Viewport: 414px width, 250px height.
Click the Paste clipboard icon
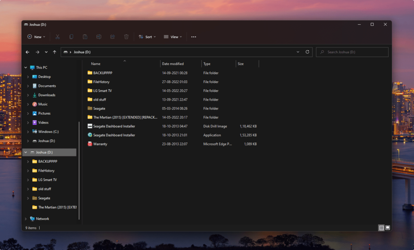(x=85, y=37)
